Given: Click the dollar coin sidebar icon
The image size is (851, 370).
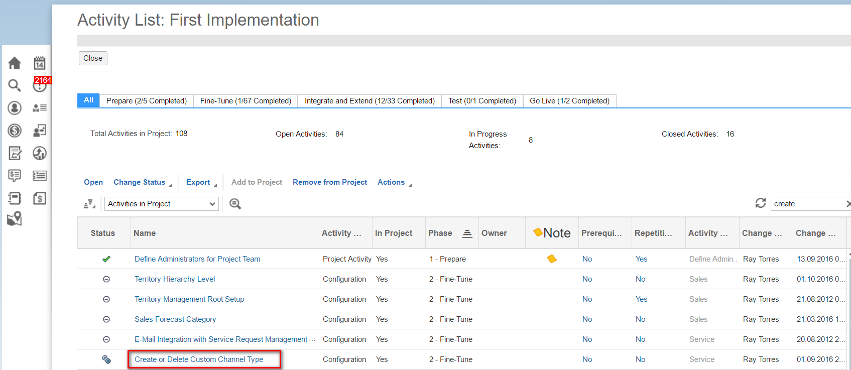Looking at the screenshot, I should click(x=15, y=131).
